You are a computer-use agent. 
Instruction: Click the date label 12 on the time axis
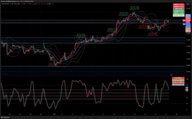(135, 114)
